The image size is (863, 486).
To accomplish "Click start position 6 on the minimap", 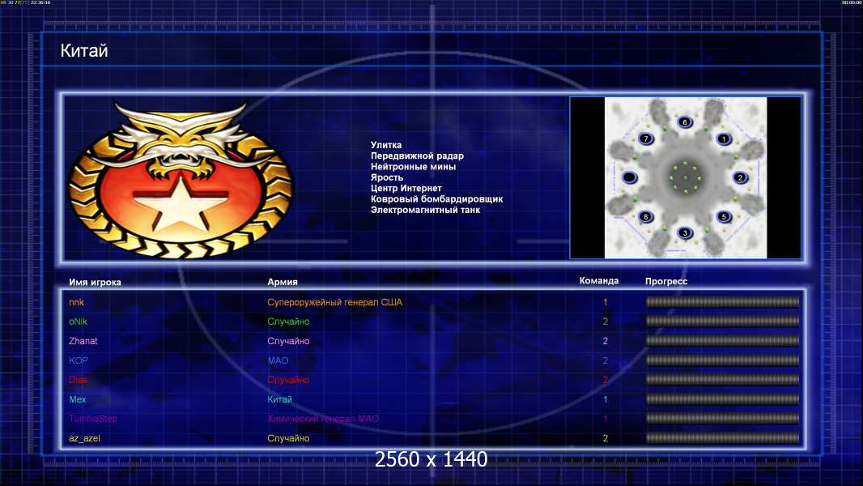I will coord(685,122).
